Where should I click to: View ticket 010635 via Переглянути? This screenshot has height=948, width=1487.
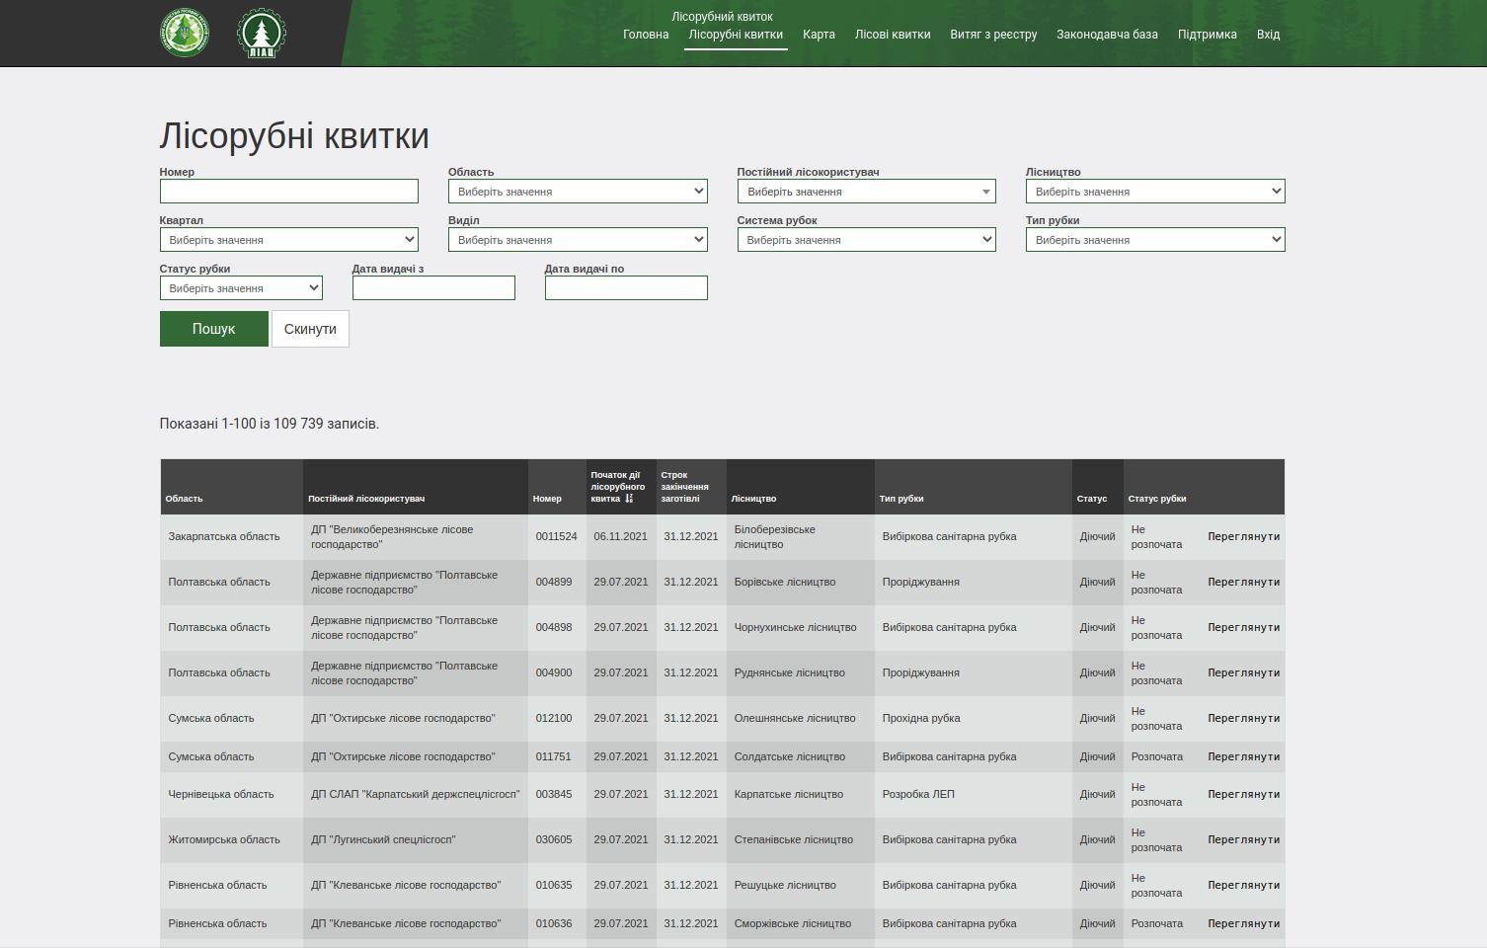pyautogui.click(x=1243, y=885)
